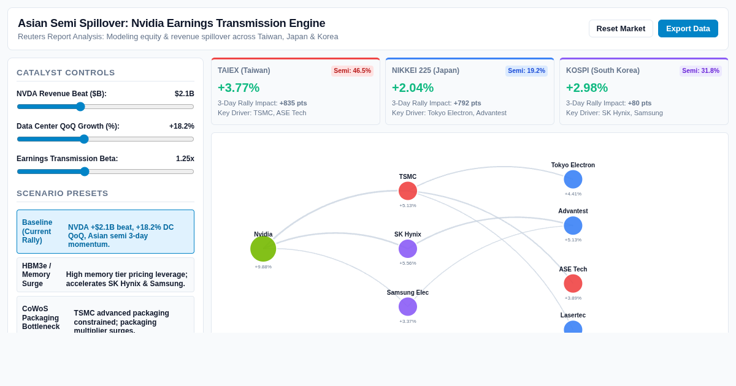The height and width of the screenshot is (386, 736).
Task: Click the $2.1B revenue beat value
Action: [185, 94]
